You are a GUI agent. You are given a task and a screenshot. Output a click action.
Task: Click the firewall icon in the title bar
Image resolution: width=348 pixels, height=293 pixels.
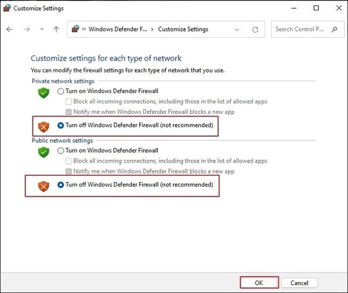[7, 9]
